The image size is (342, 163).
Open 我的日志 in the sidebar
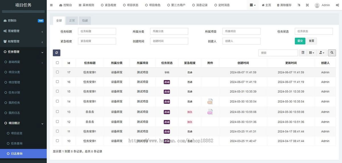click(23, 113)
